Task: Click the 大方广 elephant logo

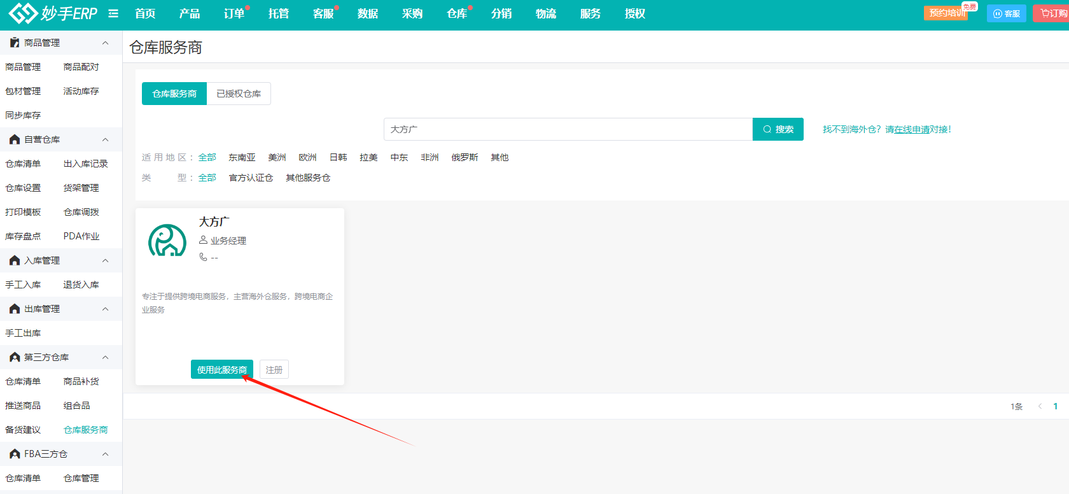Action: (167, 240)
